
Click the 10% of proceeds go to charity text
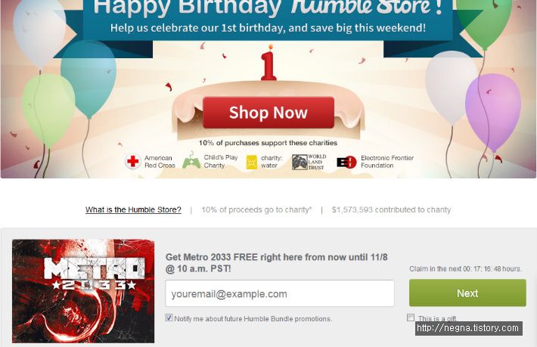click(x=256, y=209)
